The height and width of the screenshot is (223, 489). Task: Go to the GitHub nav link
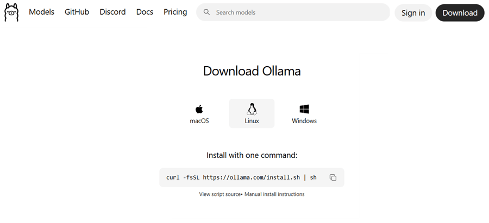[77, 12]
